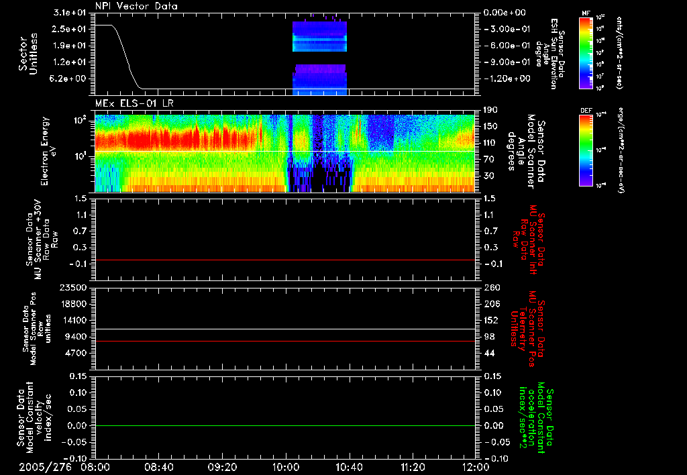This screenshot has height=475, width=687.
Task: Select the red "MU Scanner Pos Telemetry" title
Action: coord(527,329)
